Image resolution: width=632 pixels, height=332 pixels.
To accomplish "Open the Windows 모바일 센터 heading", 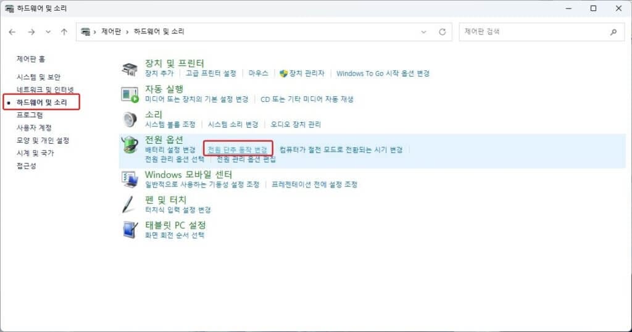I will [188, 175].
